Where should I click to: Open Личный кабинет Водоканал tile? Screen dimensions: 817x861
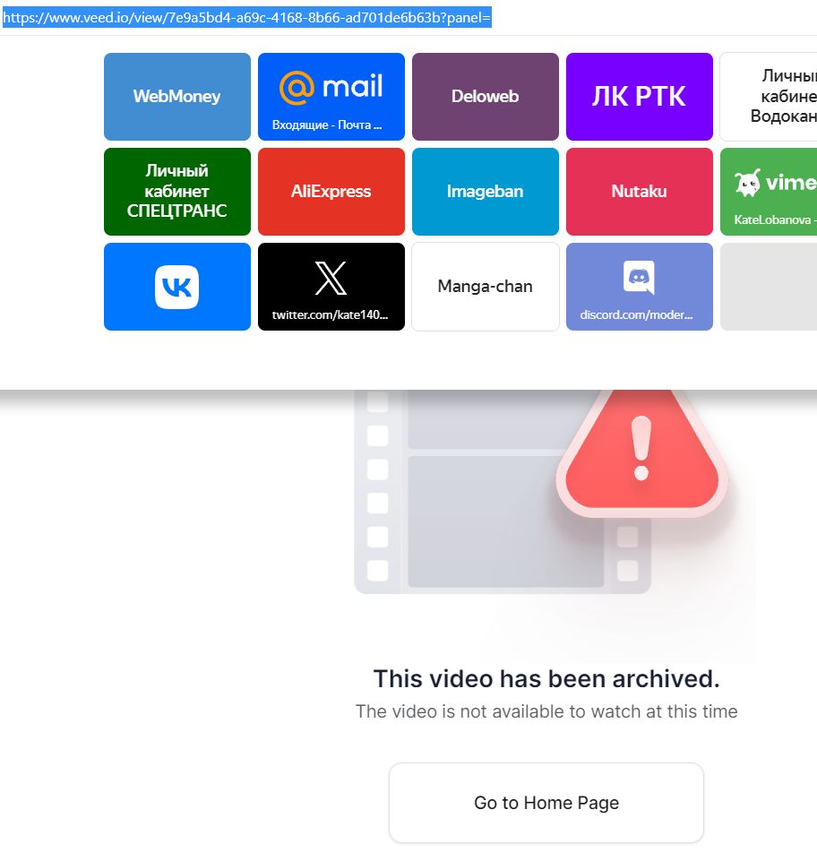point(770,97)
